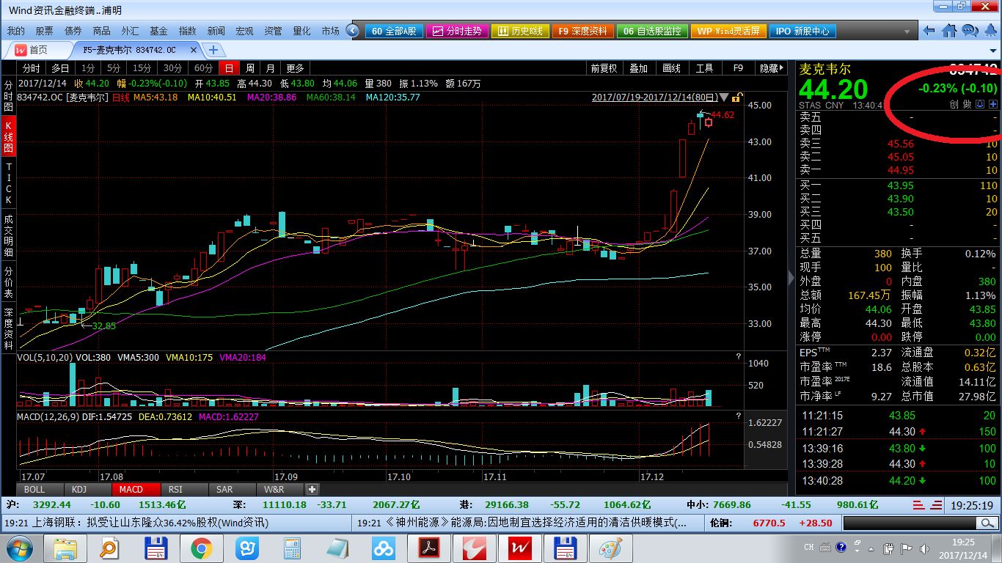The width and height of the screenshot is (1002, 563).
Task: Click VOL panel help question mark
Action: coord(739,357)
